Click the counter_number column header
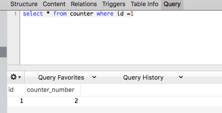 51,90
